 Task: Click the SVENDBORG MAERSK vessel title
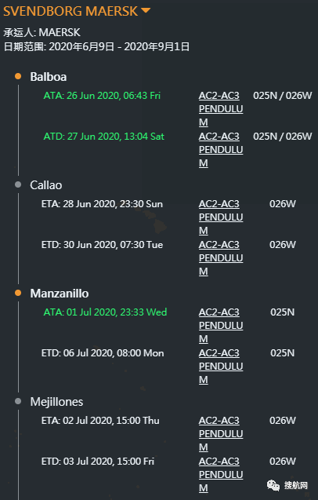pos(70,11)
